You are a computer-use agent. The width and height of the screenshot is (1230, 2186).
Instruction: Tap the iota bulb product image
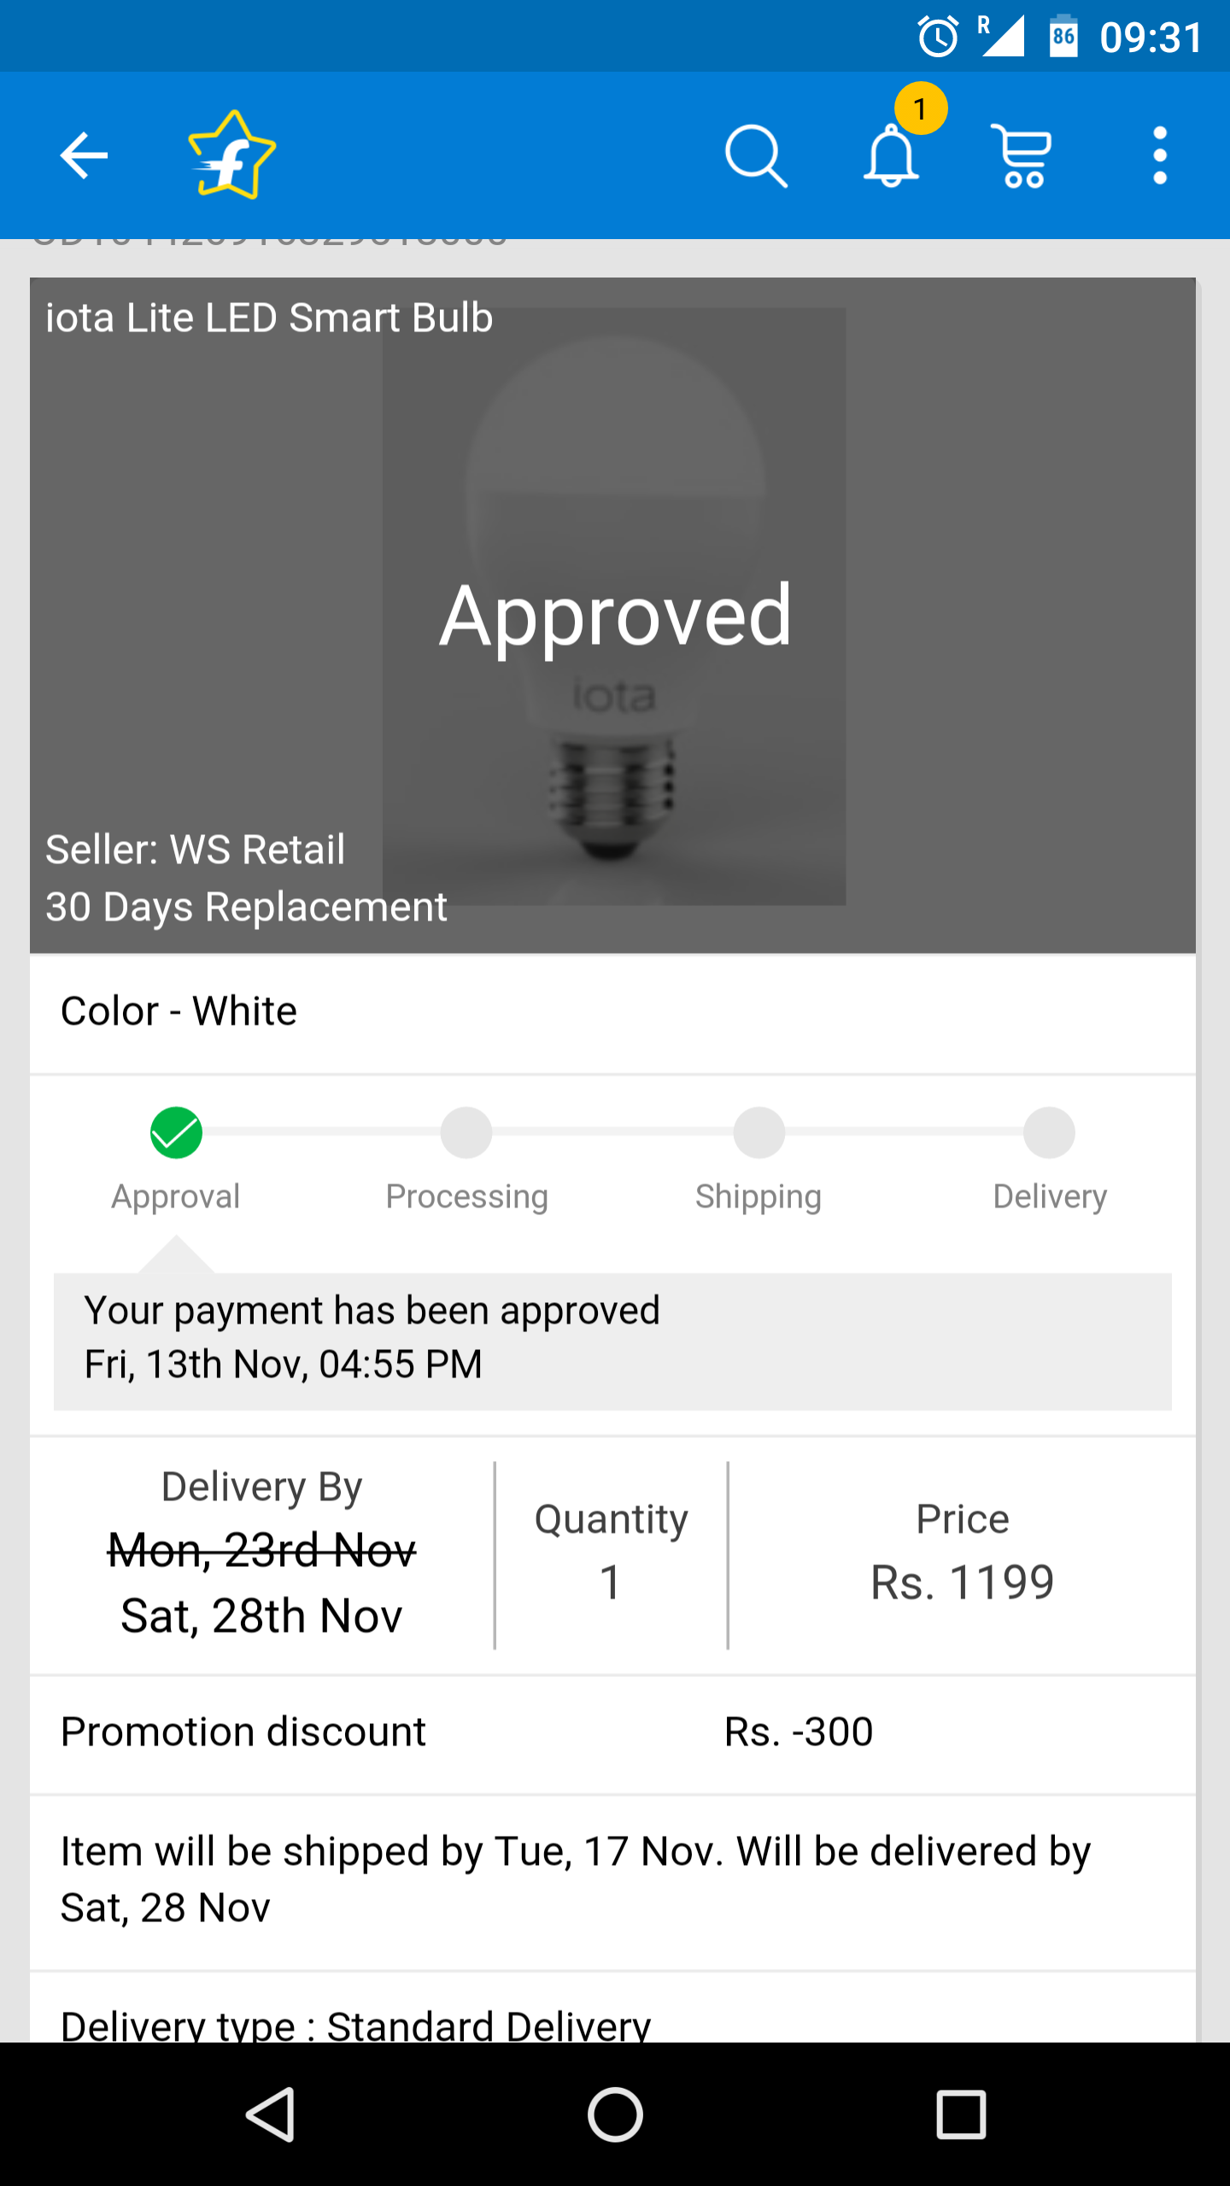(x=613, y=606)
